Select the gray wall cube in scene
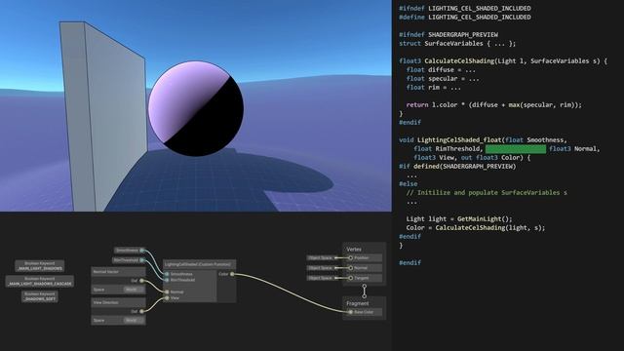624x351 pixels. click(x=103, y=117)
